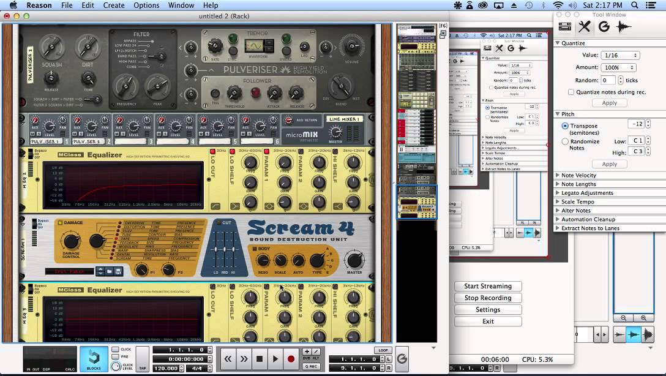Click the fast forward transport button

[x=244, y=359]
